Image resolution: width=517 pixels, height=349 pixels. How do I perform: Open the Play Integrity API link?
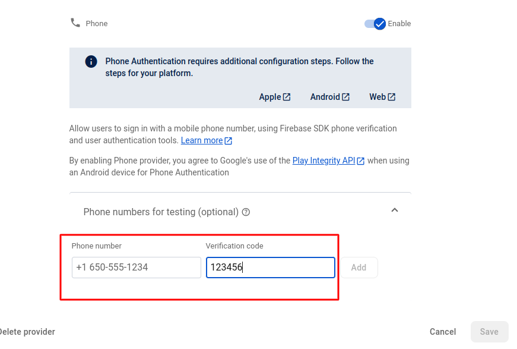pos(324,160)
